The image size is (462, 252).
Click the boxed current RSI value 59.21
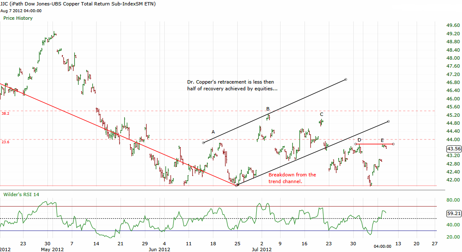pos(454,213)
